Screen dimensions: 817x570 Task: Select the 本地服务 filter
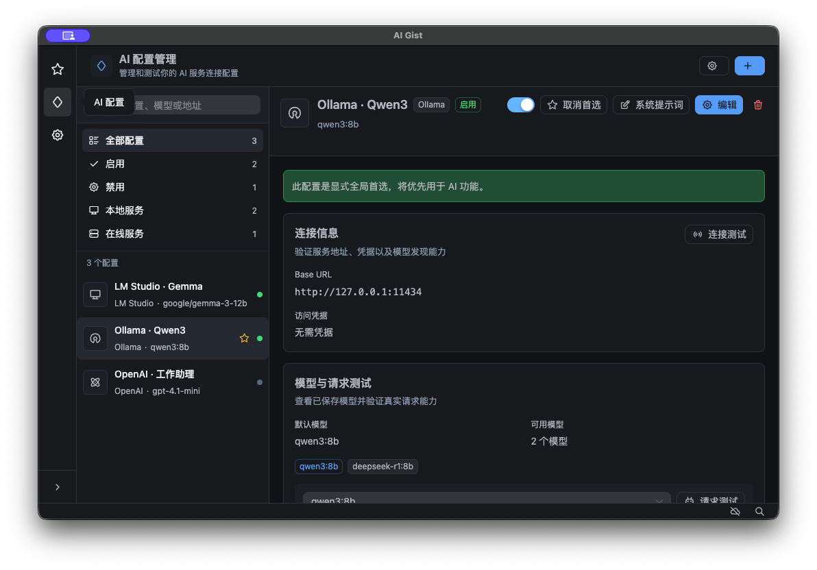pos(173,210)
